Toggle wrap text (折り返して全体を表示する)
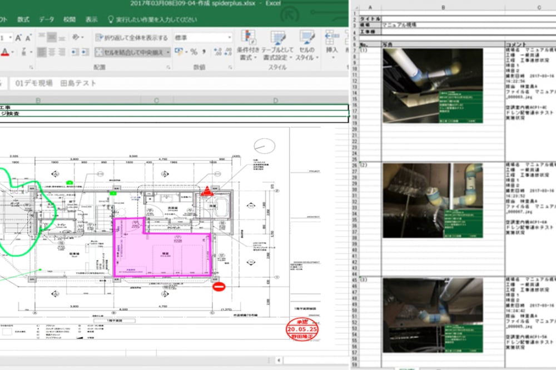 click(x=131, y=38)
